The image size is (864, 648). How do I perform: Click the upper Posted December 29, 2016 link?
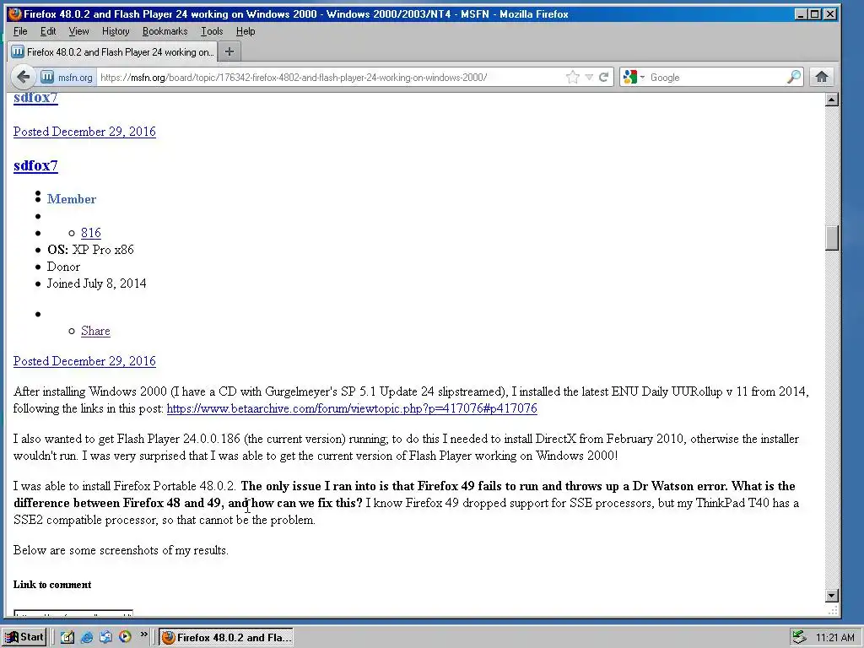tap(84, 132)
